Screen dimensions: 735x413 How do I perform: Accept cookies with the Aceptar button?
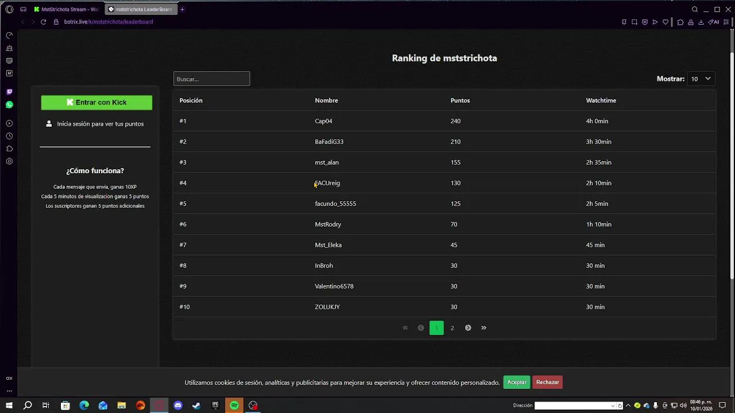point(516,382)
